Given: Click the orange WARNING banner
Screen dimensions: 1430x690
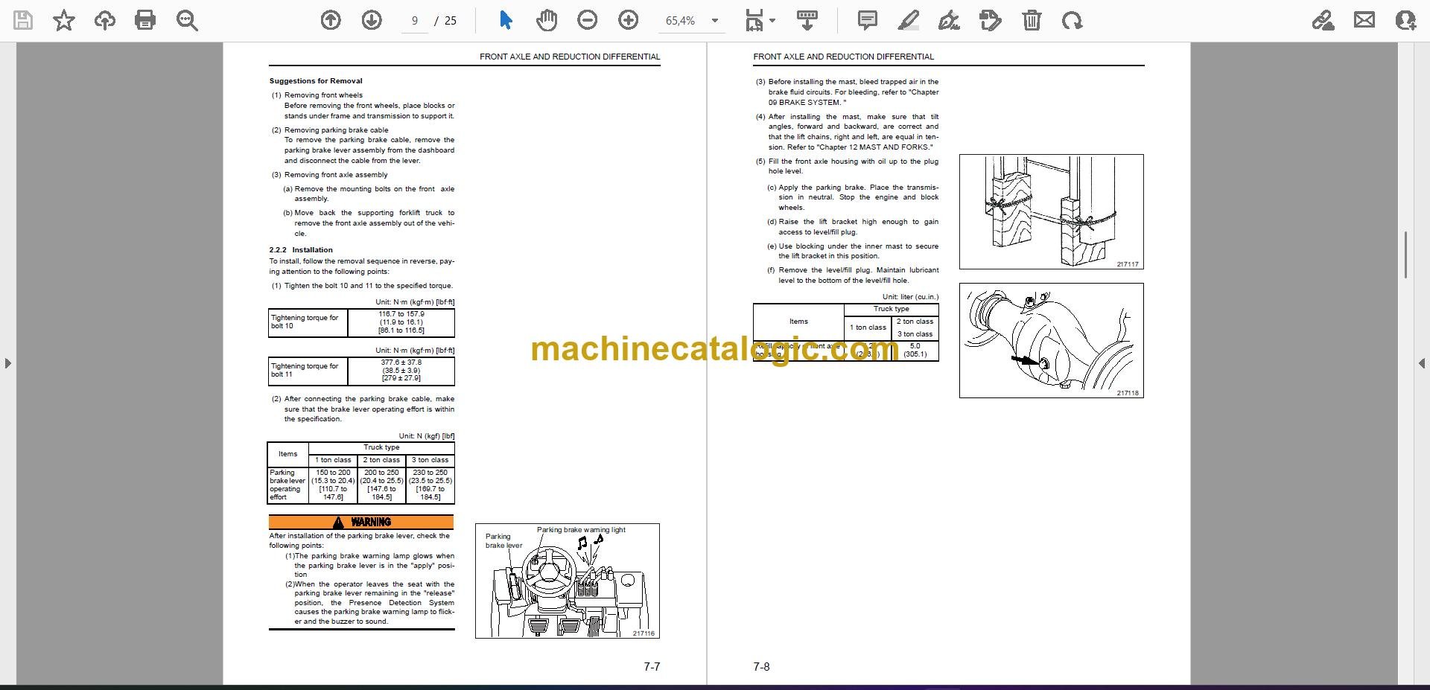Looking at the screenshot, I should point(361,522).
